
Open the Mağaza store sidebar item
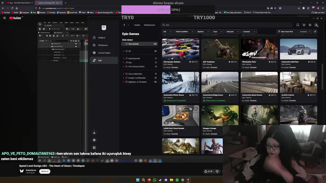click(x=104, y=38)
